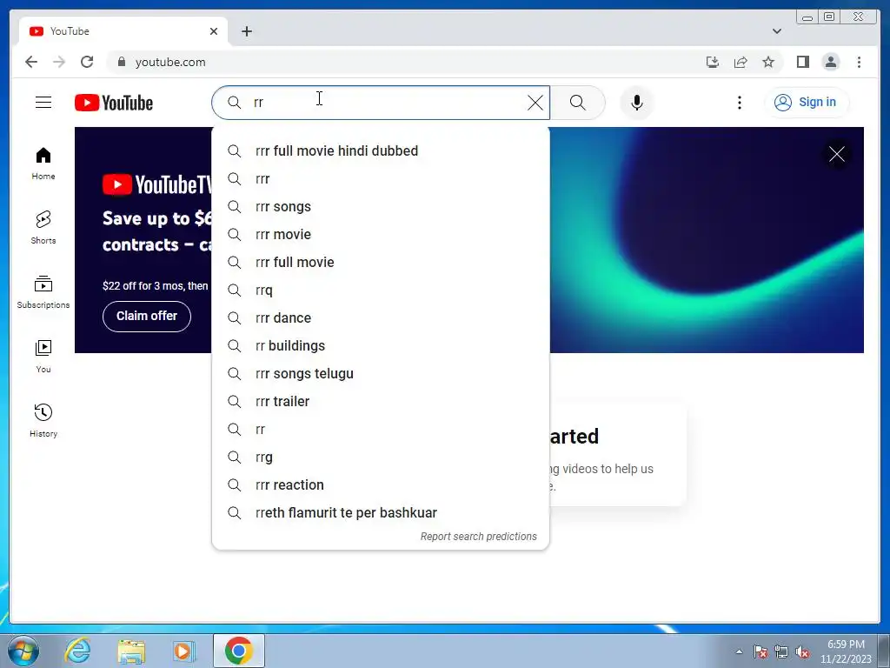Image resolution: width=890 pixels, height=668 pixels.
Task: Dismiss the YouTube TV banner ad
Action: 837,154
